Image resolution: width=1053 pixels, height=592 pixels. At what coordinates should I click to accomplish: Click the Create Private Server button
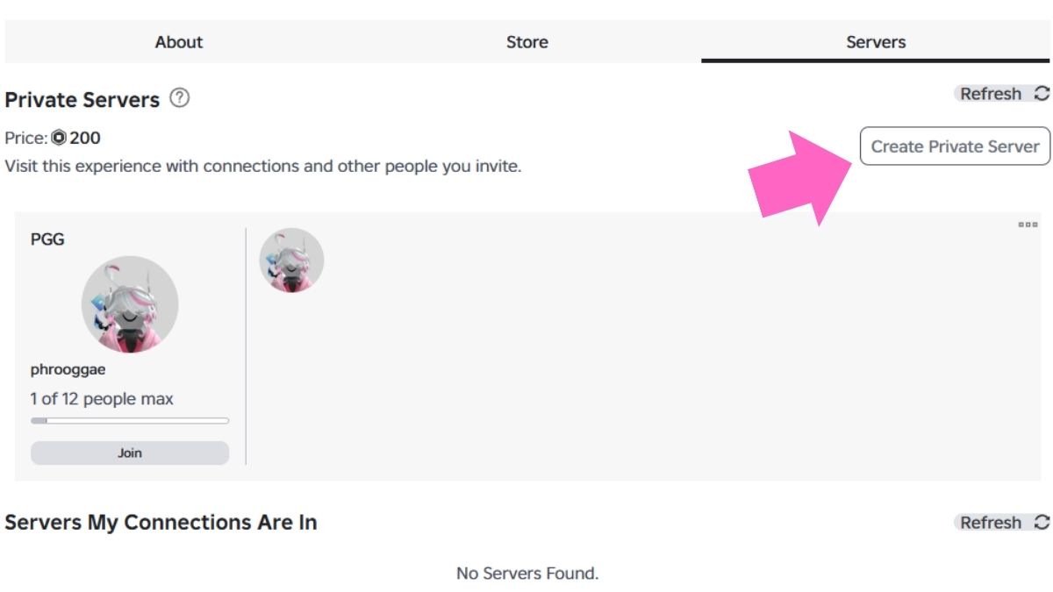[x=955, y=146]
